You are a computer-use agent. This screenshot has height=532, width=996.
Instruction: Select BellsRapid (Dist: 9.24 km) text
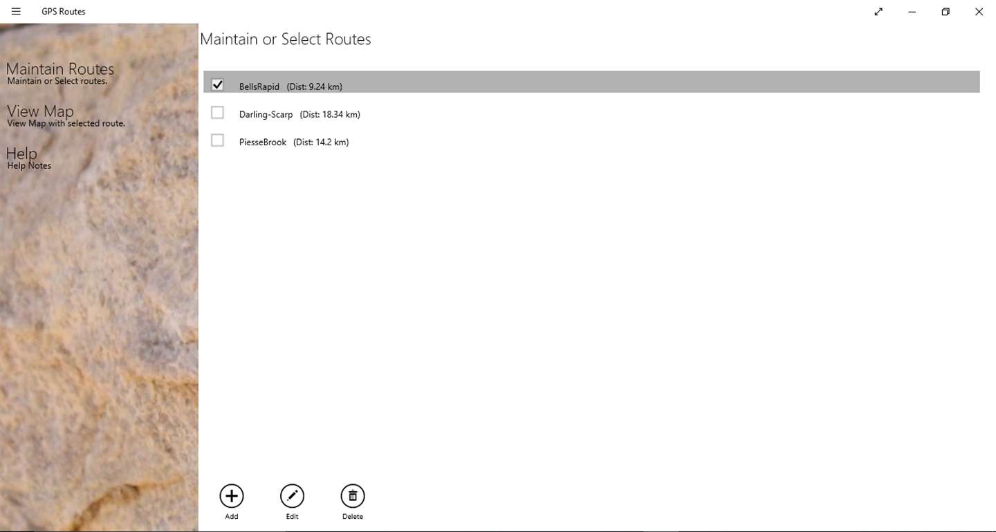(290, 86)
